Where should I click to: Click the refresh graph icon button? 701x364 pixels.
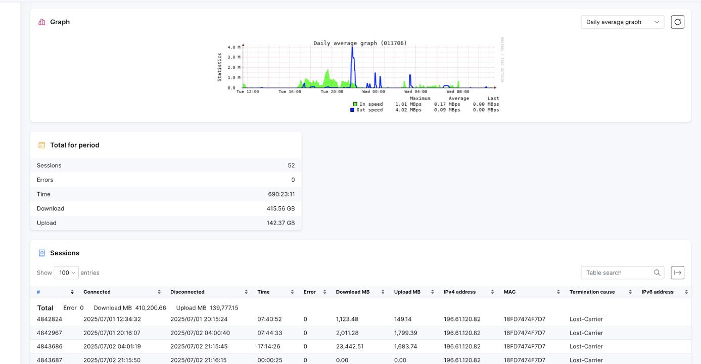click(677, 22)
